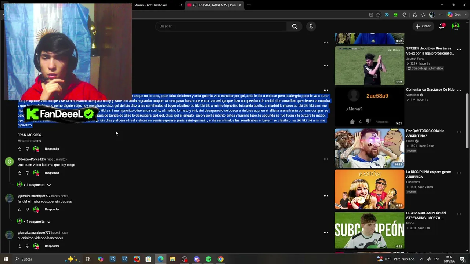Click the split-screen icon in address bar
The image size is (470, 264).
click(x=371, y=15)
